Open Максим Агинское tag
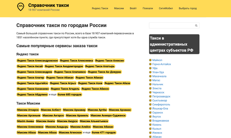Screen dimensions: 231x138 70,133
